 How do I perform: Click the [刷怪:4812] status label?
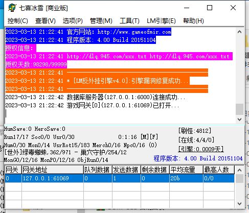[x=195, y=131]
